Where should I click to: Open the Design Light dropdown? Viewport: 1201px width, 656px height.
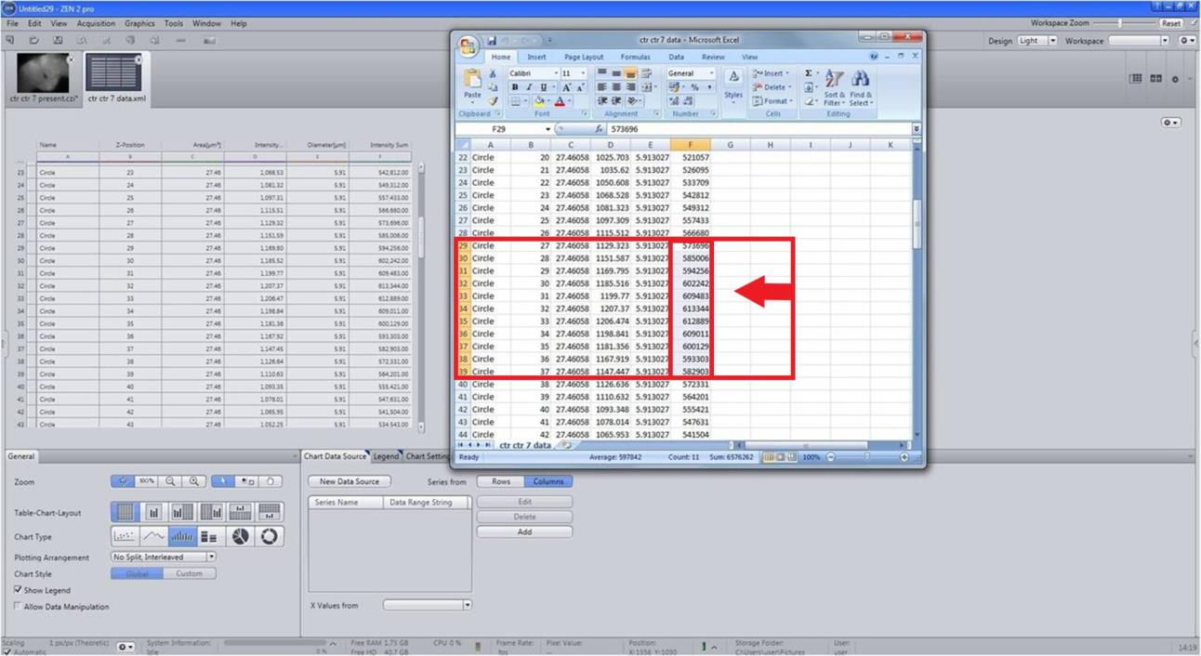click(1051, 41)
